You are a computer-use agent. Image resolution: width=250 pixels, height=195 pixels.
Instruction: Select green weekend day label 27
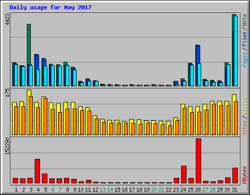tap(205, 190)
